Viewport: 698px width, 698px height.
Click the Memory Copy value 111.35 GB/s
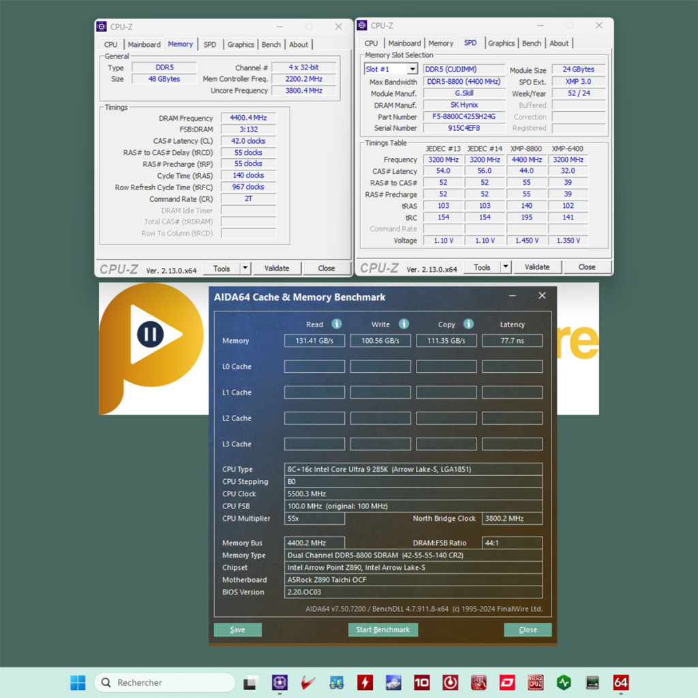pos(446,341)
